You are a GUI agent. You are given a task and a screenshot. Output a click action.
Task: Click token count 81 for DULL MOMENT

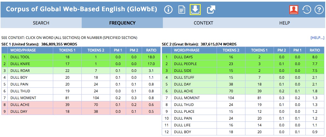(67, 98)
